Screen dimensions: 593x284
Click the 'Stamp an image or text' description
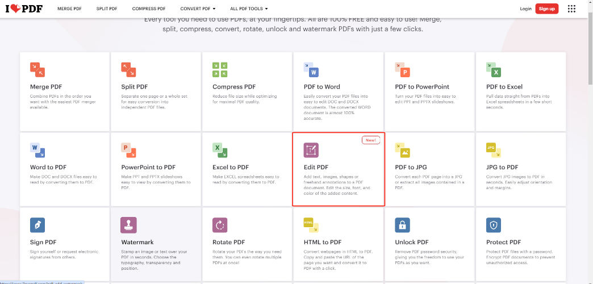(154, 260)
